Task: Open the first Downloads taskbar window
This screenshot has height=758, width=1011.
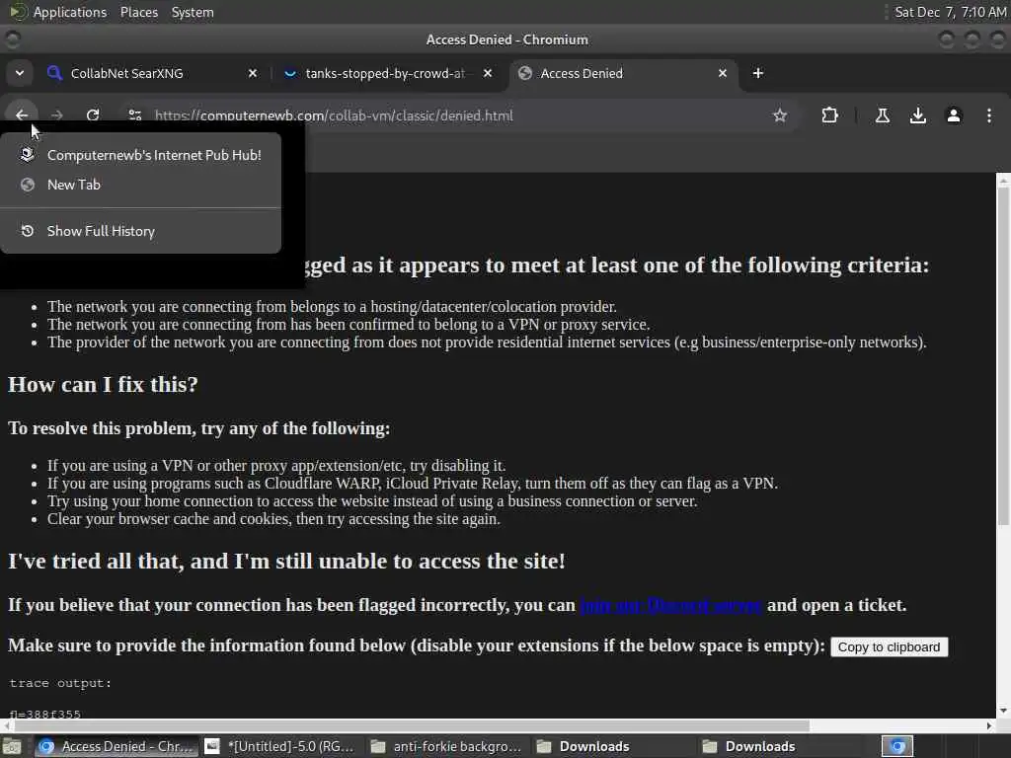Action: 614,746
